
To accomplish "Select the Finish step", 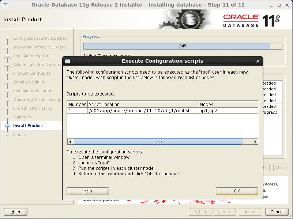I will point(19,134).
